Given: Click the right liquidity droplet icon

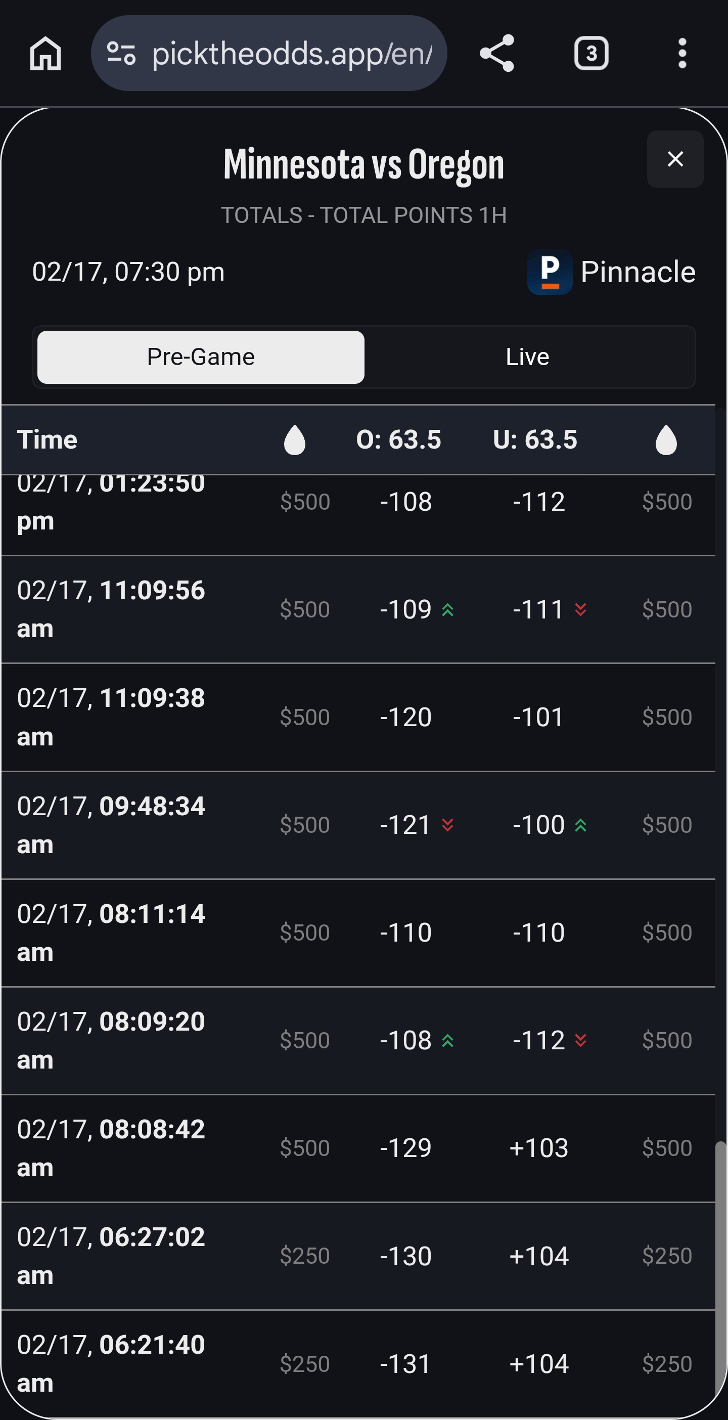Looking at the screenshot, I should click(x=666, y=440).
